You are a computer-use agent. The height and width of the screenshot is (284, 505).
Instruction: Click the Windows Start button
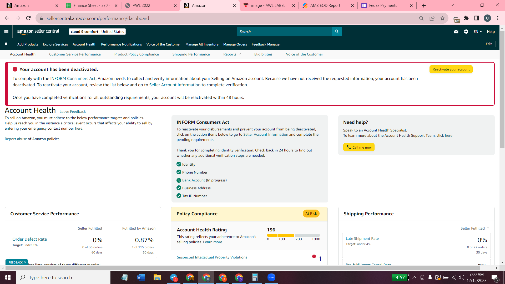pyautogui.click(x=8, y=277)
